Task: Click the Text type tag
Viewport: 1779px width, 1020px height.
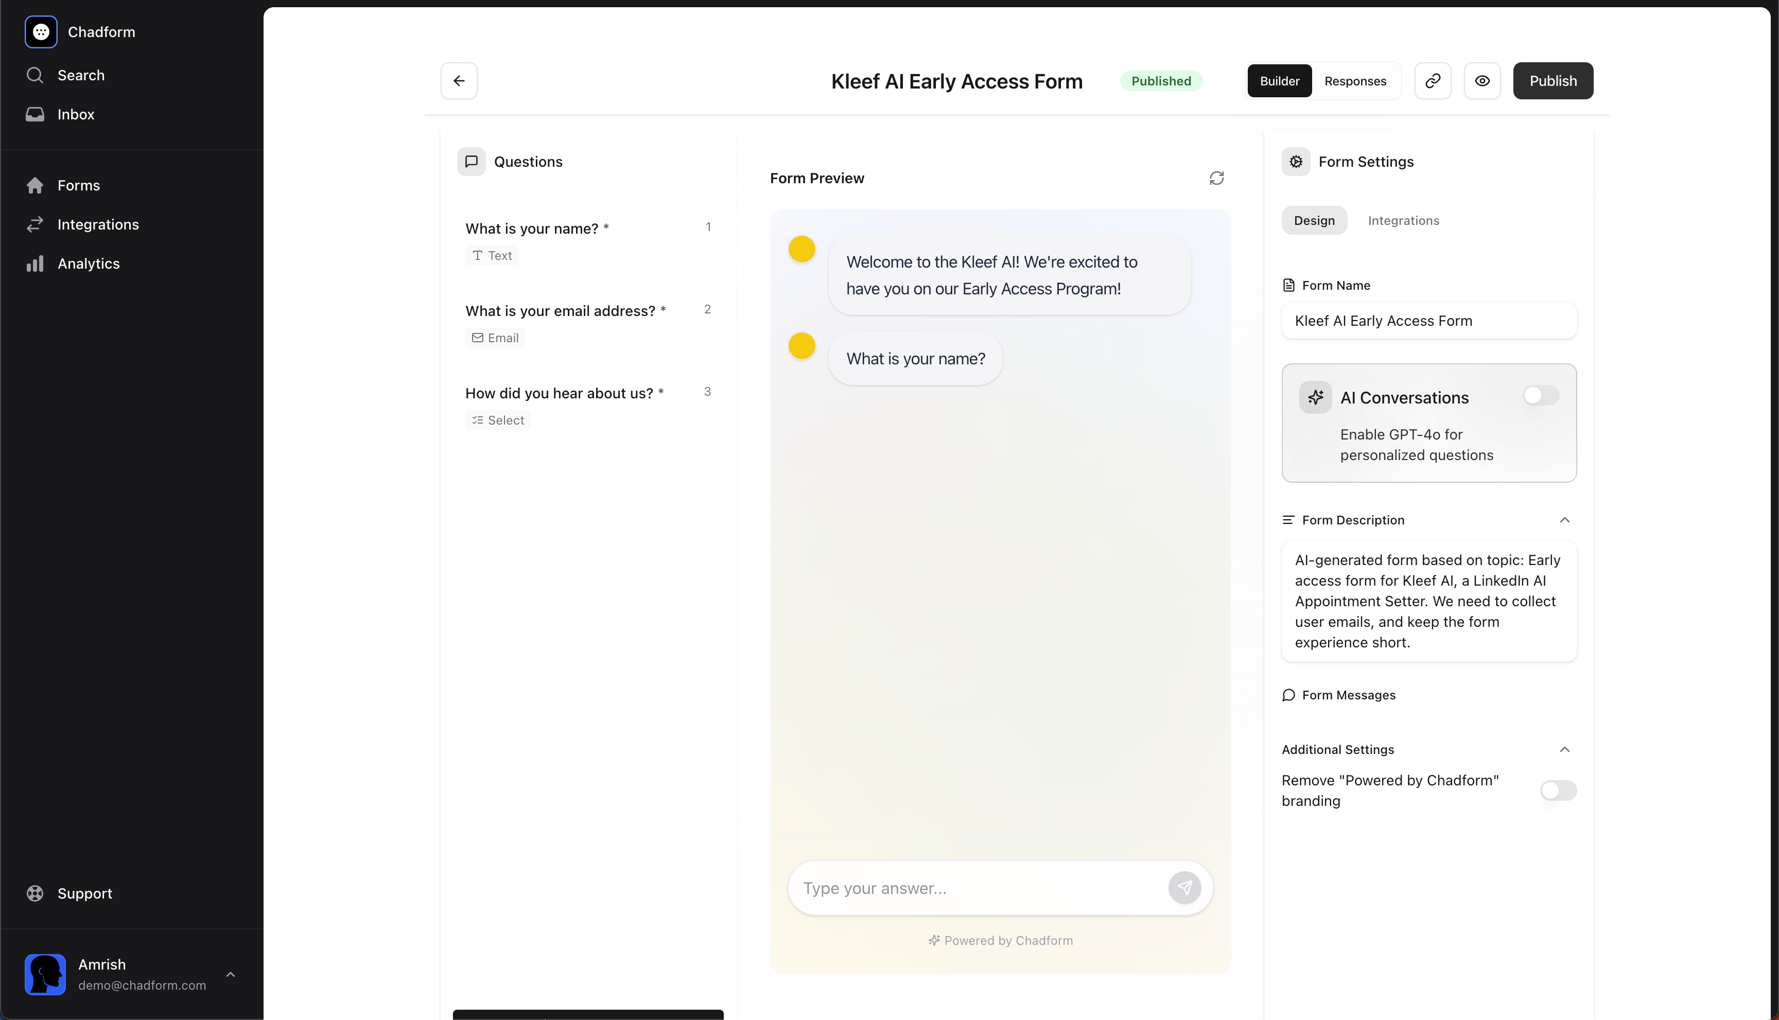Action: tap(492, 256)
